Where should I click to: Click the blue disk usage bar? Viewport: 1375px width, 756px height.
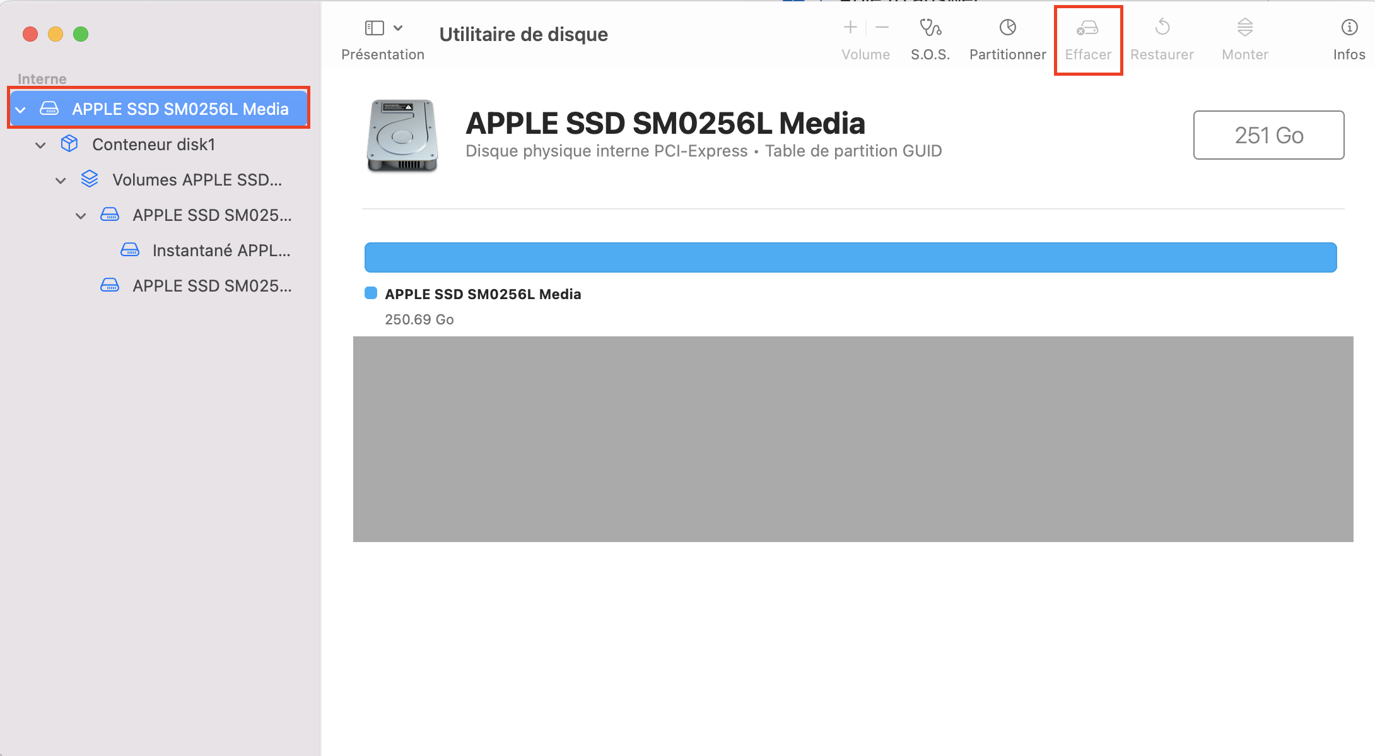click(850, 257)
